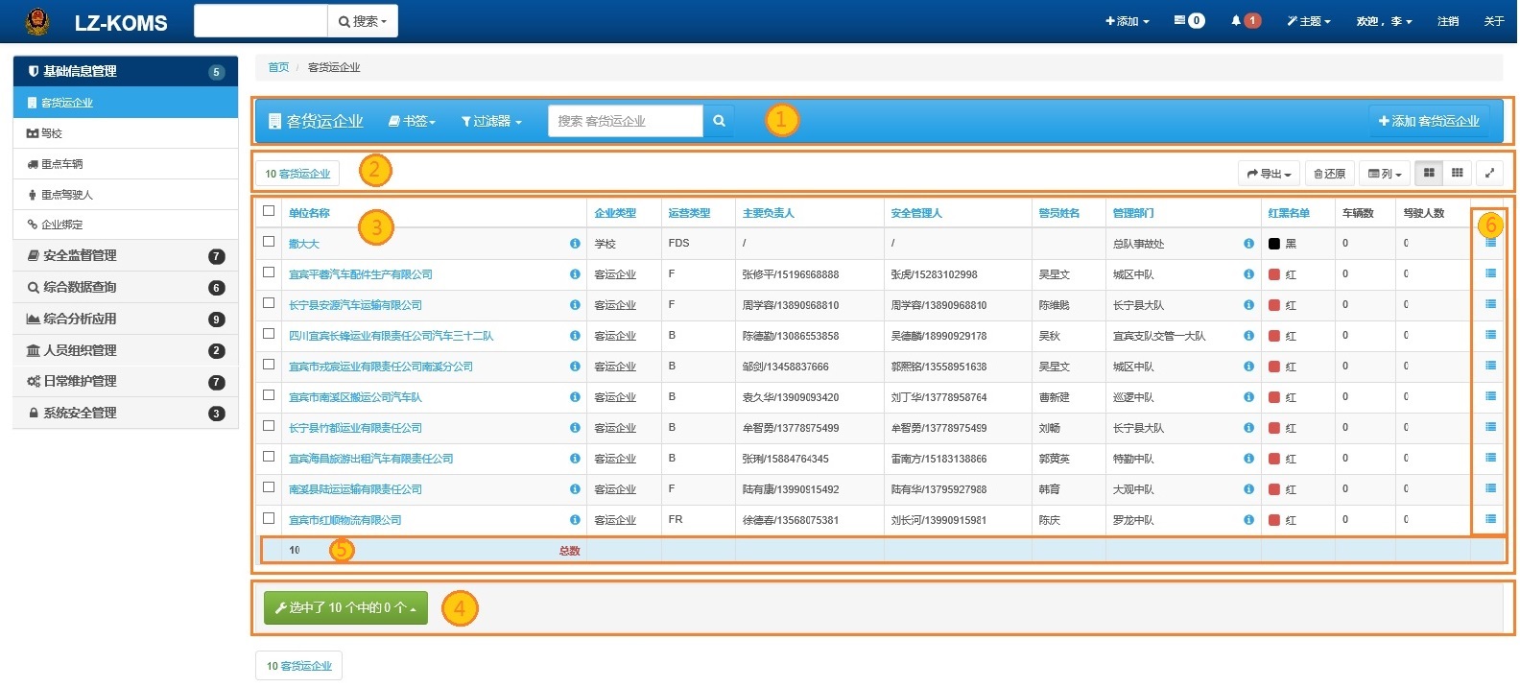This screenshot has height=687, width=1520.
Task: Open row actions icon for 南溪县陆运运输有限责任公司
Action: point(1490,488)
